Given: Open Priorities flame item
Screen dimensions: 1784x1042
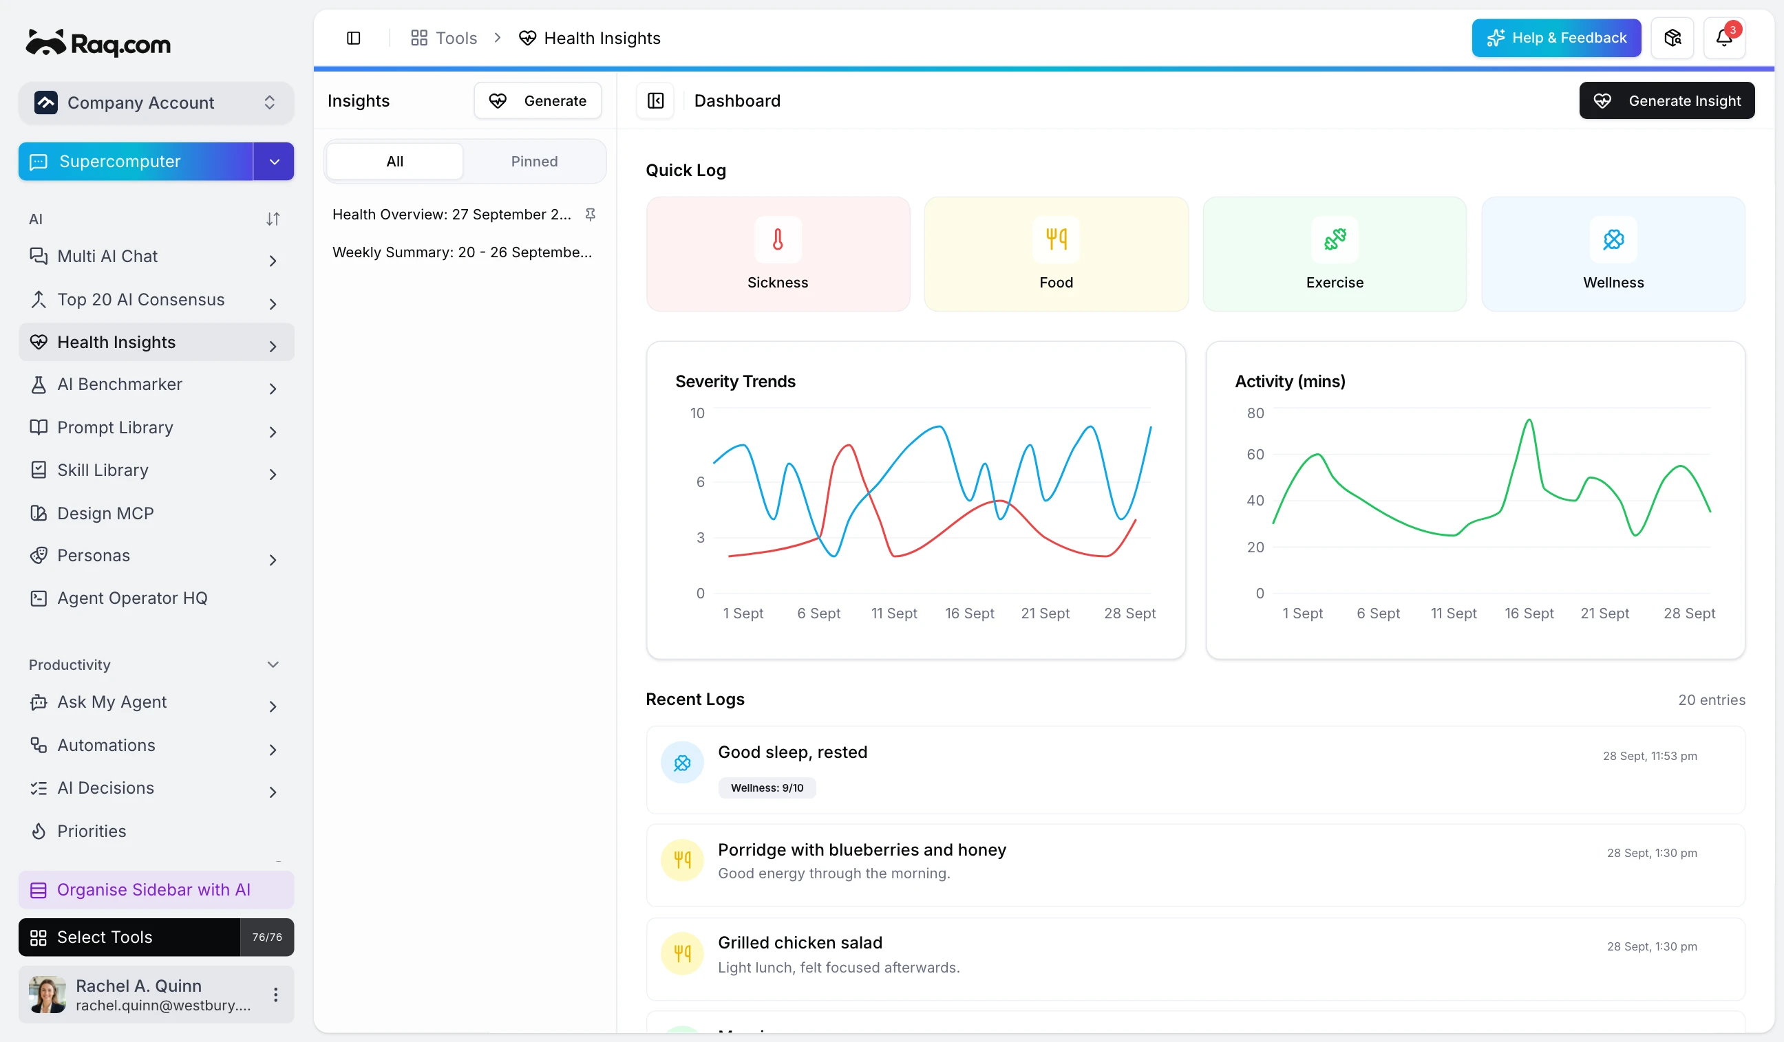Looking at the screenshot, I should pyautogui.click(x=156, y=830).
